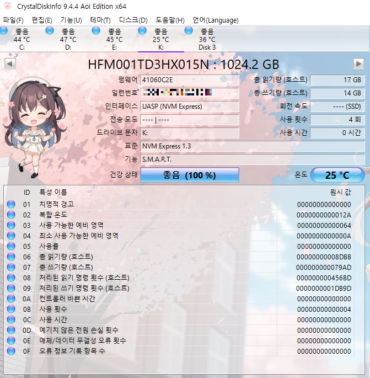Click status orb for 0C 사용 시간

[x=11, y=320]
